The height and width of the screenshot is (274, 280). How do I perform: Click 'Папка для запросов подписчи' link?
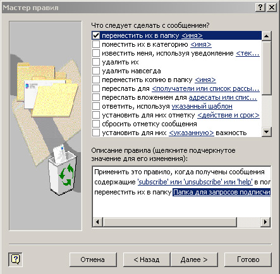tap(221, 192)
